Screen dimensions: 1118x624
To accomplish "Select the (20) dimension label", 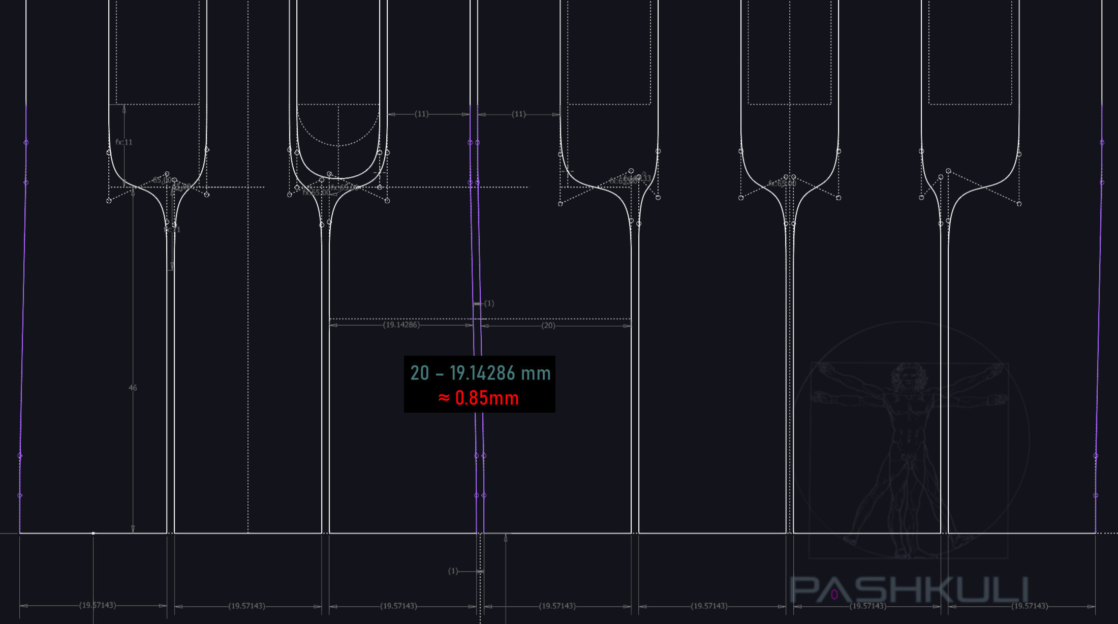I will point(548,325).
